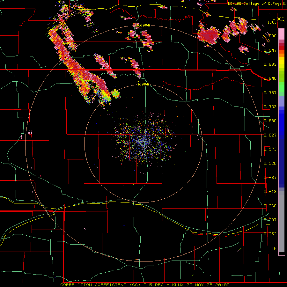Click the NEXLAB-College of DuPage label

[x=256, y=4]
